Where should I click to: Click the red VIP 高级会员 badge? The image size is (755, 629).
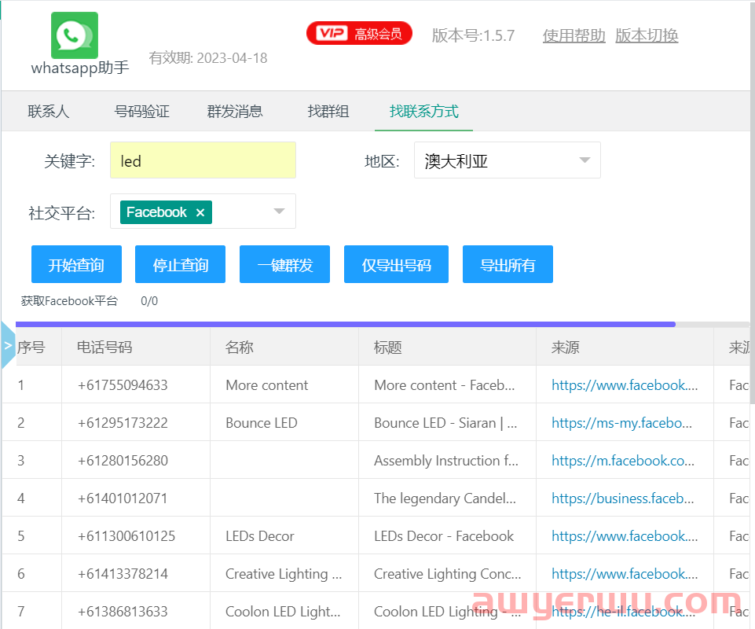coord(359,33)
